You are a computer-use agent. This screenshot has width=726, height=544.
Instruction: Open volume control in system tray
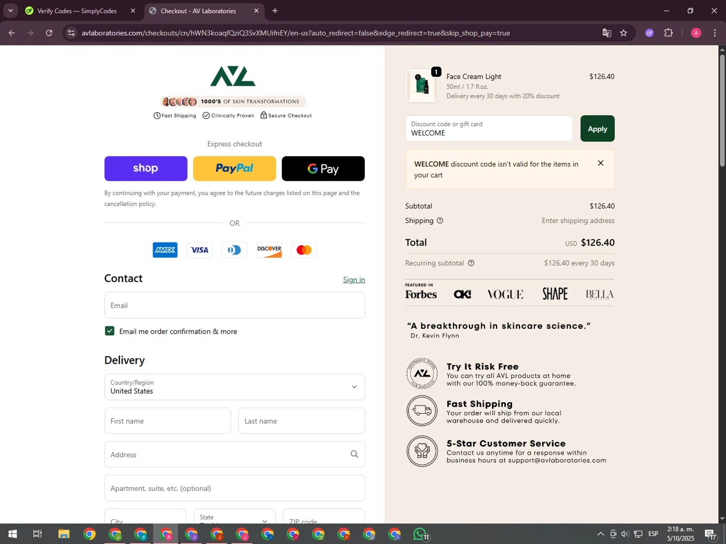(x=625, y=534)
